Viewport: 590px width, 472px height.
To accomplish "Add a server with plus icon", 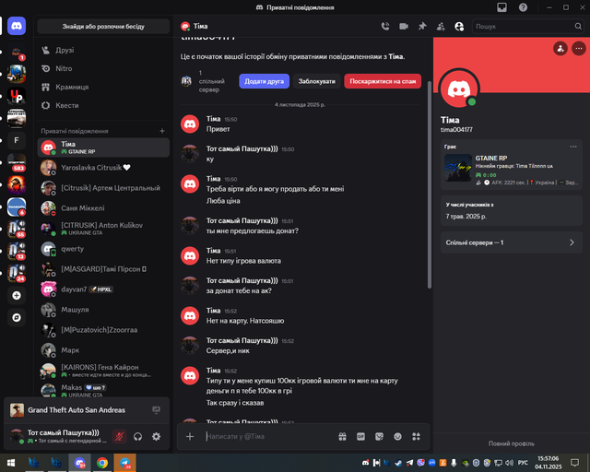I will pyautogui.click(x=17, y=296).
